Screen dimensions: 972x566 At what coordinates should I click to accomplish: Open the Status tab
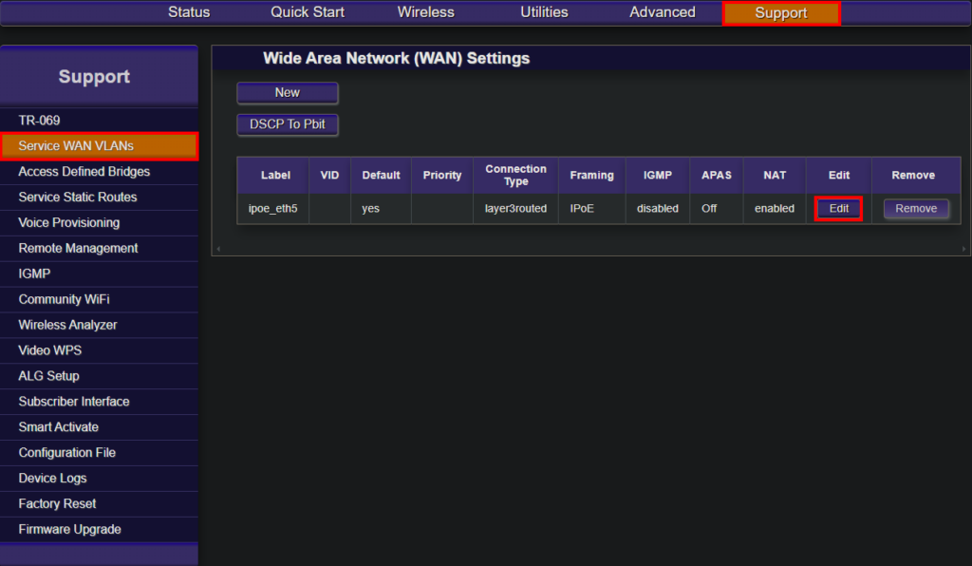(189, 12)
